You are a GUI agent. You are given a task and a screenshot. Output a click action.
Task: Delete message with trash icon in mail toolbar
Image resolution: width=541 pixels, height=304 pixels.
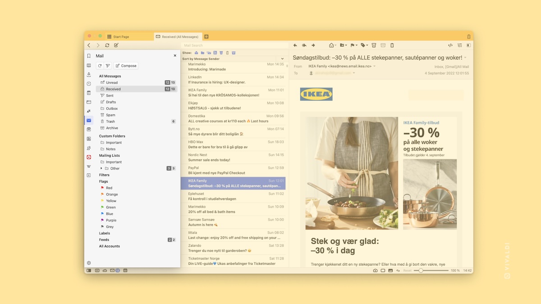tap(392, 45)
